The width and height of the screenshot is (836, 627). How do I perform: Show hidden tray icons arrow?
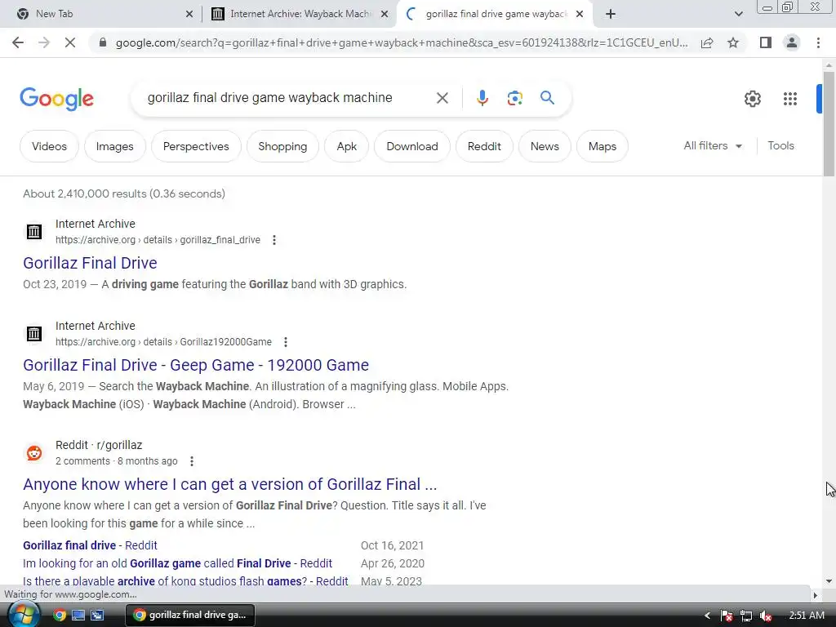[x=707, y=616]
